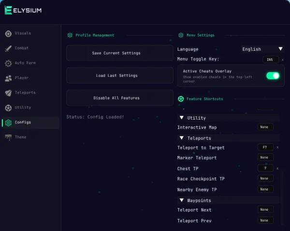This screenshot has height=231, width=290.
Task: Clear the Chest TP keybind
Action: point(277,168)
